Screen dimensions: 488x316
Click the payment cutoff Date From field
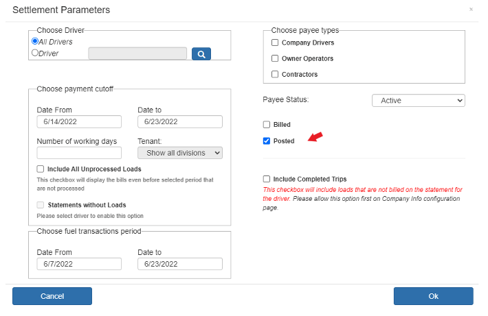(x=79, y=122)
